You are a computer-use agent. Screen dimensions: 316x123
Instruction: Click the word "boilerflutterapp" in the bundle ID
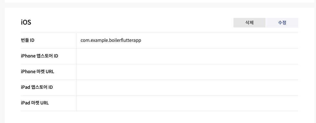tap(125, 40)
